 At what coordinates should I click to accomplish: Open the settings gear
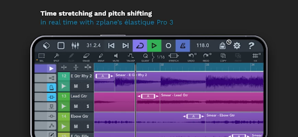(x=237, y=46)
